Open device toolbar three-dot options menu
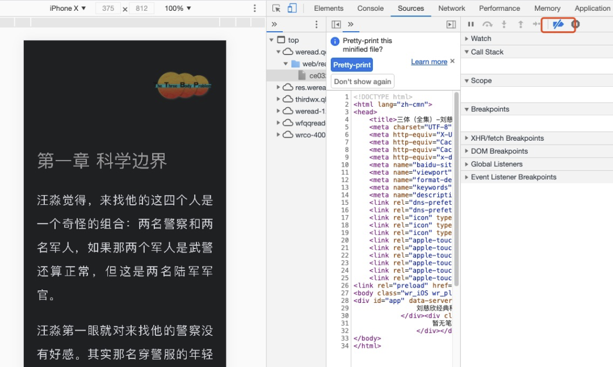 click(x=255, y=9)
